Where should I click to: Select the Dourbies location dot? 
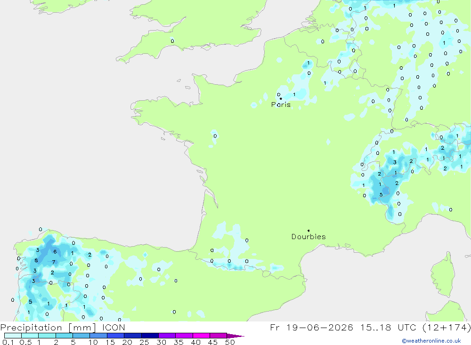[309, 231]
